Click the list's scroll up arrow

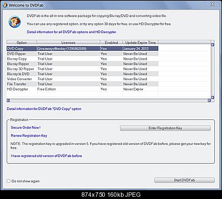click(x=213, y=45)
